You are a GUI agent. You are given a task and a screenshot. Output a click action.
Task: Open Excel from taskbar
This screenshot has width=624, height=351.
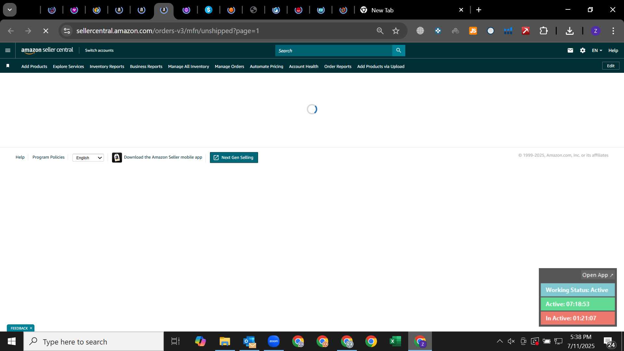pyautogui.click(x=395, y=342)
